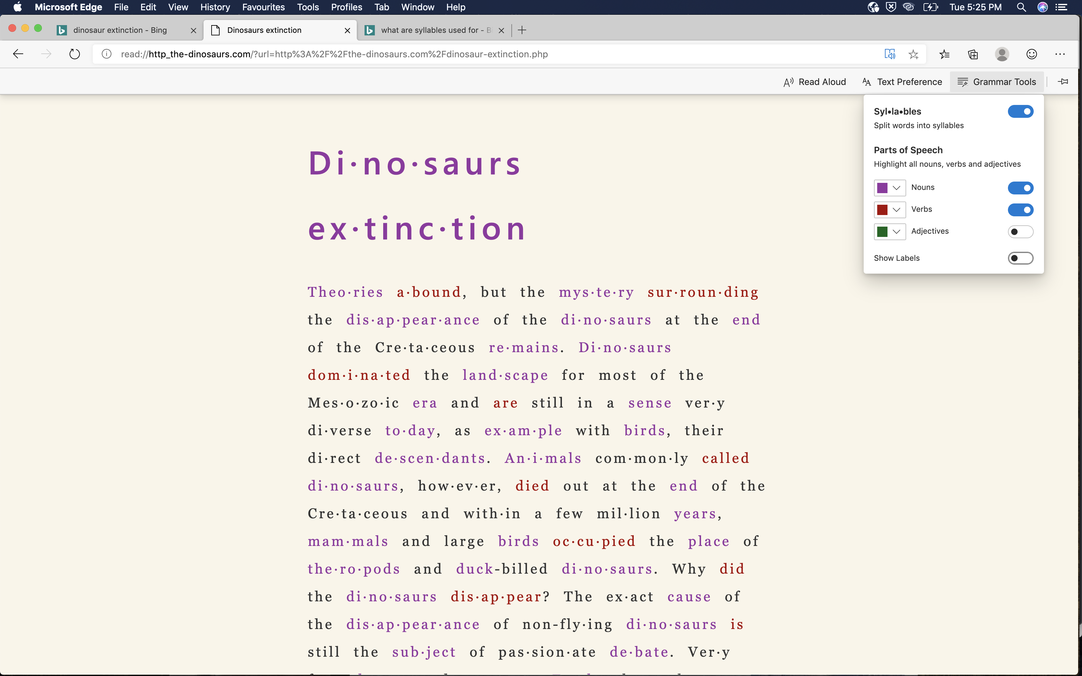Click the clock showing Tue 5:25 PM
This screenshot has width=1082, height=676.
click(976, 7)
